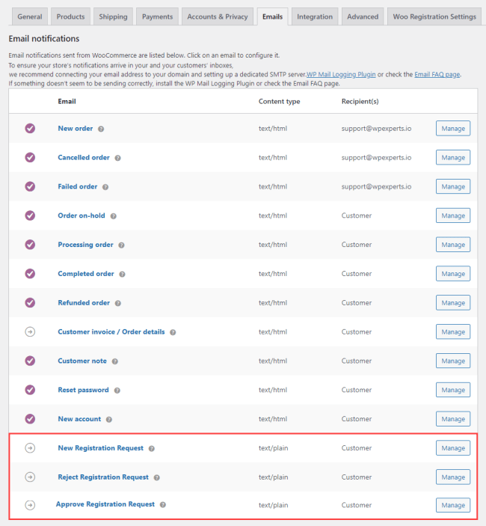Click help icon beside Customer invoice / Order details

click(173, 332)
